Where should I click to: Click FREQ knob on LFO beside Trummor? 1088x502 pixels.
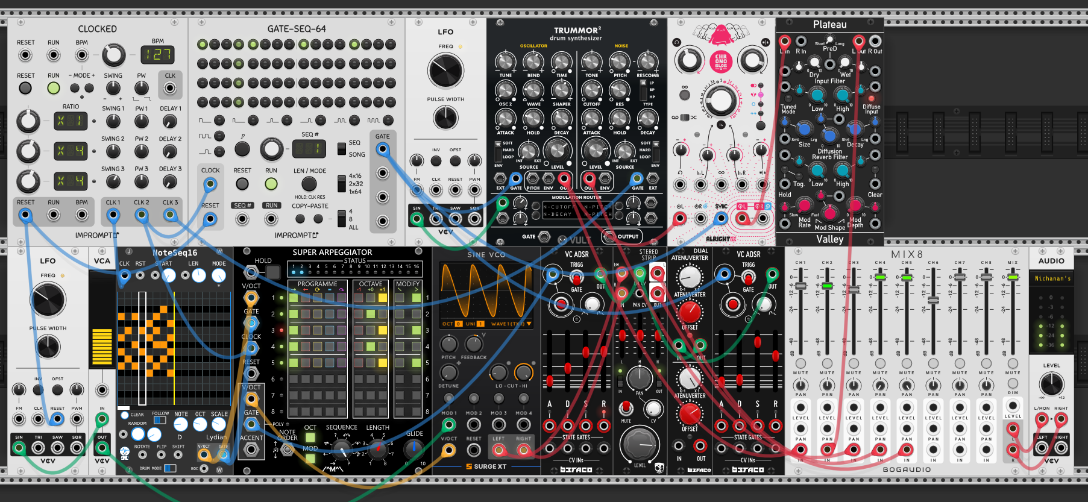tap(445, 71)
